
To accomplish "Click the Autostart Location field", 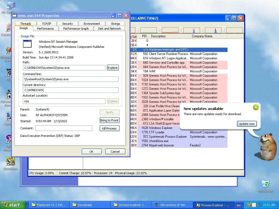I will pos(64,101).
